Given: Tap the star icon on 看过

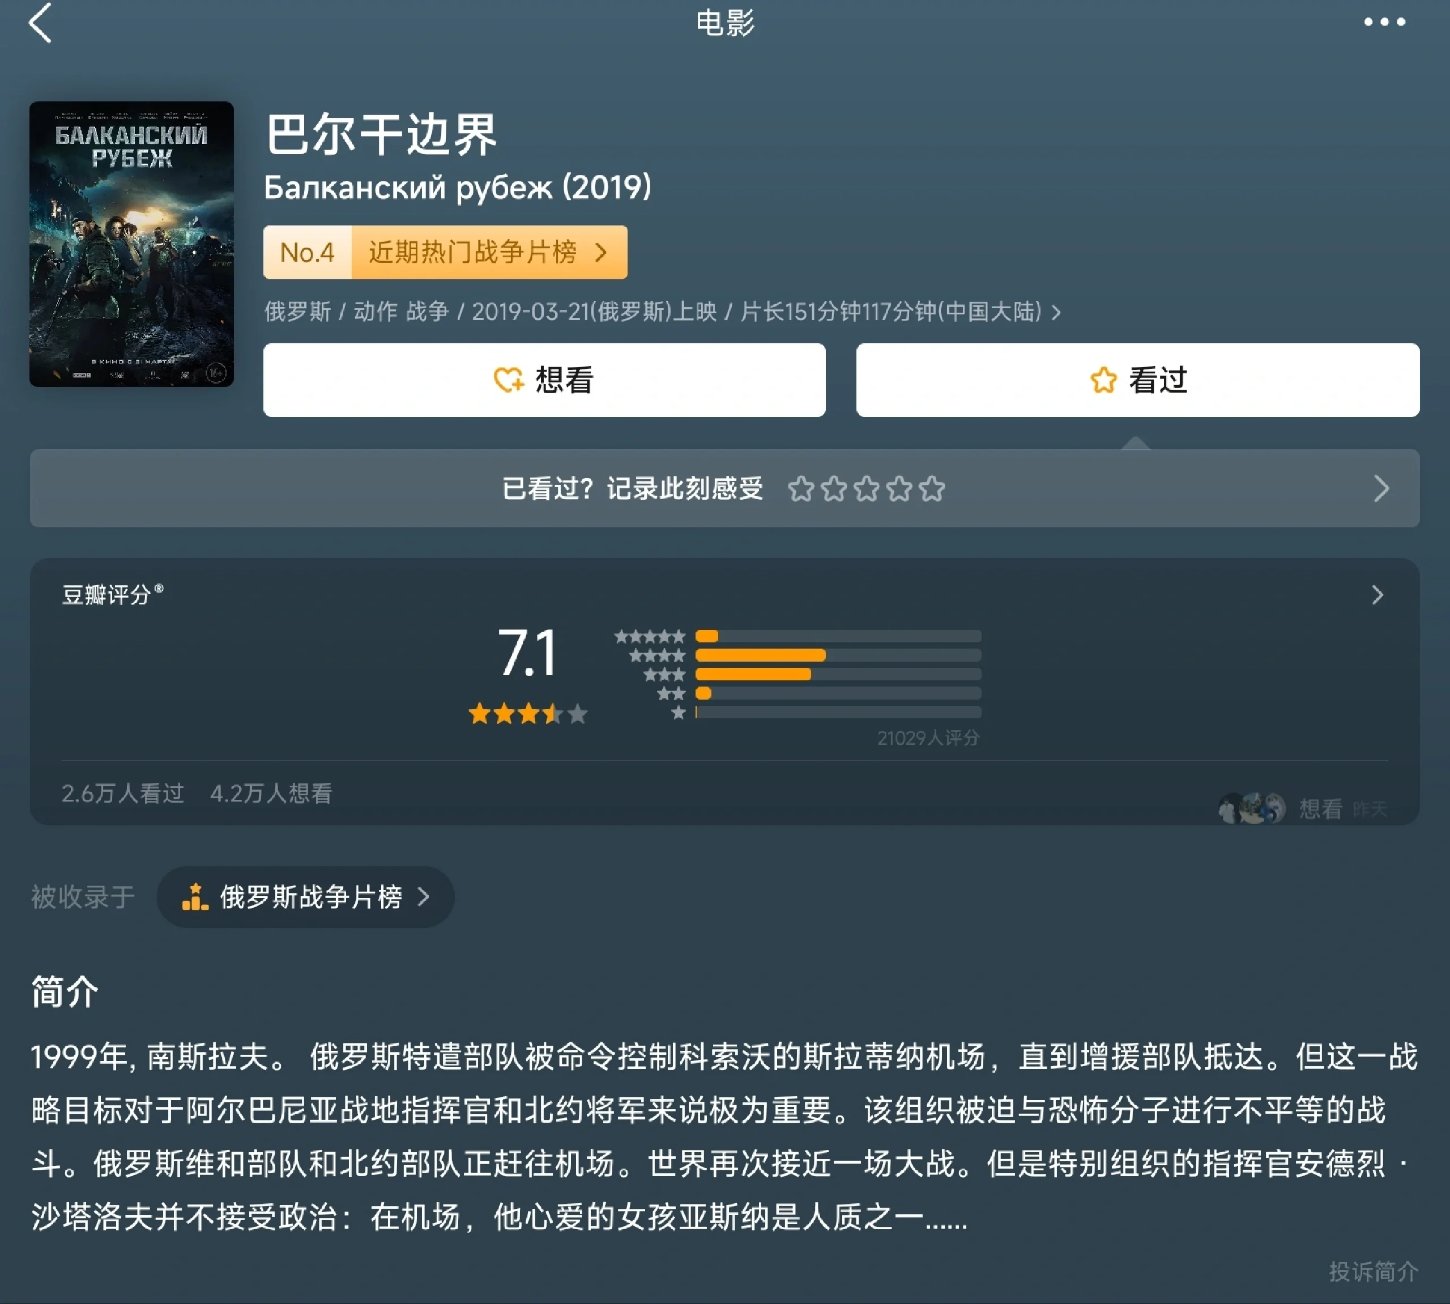Looking at the screenshot, I should (x=1103, y=380).
